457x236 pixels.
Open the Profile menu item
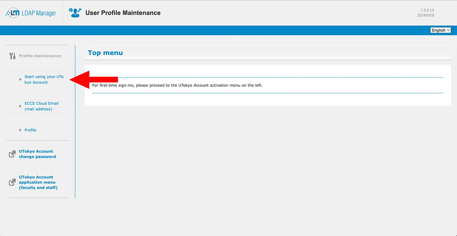(30, 130)
